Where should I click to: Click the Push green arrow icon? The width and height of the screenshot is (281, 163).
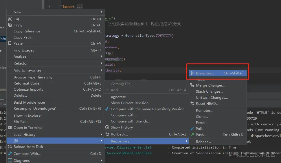coord(192,135)
